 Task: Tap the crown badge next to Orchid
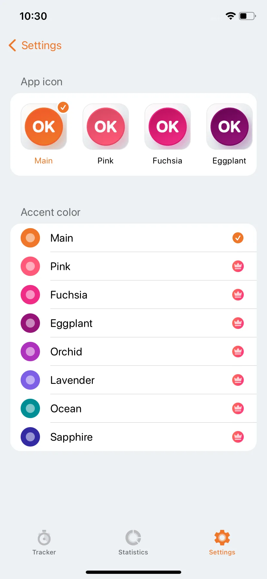(x=238, y=352)
